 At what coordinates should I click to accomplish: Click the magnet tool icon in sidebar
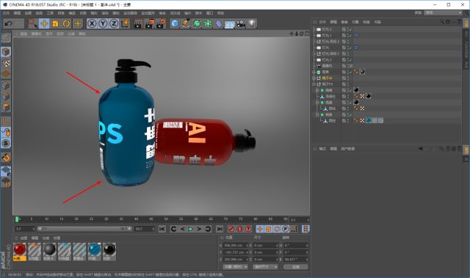pos(6,158)
